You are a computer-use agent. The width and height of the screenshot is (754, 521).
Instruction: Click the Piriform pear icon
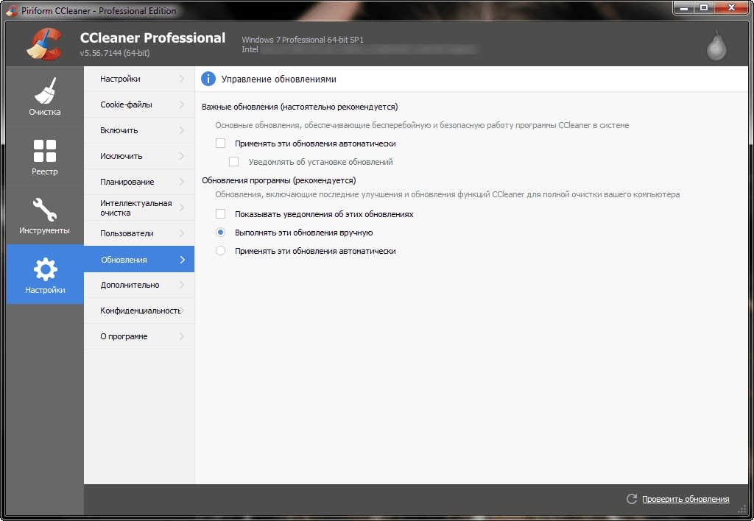pyautogui.click(x=716, y=46)
